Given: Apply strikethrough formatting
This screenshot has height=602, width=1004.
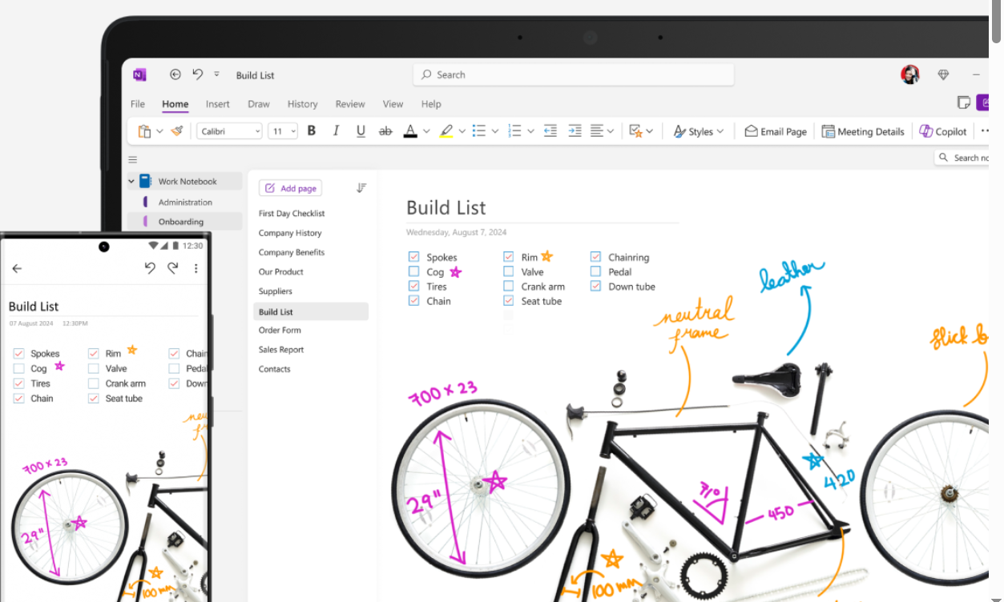Looking at the screenshot, I should pyautogui.click(x=385, y=130).
